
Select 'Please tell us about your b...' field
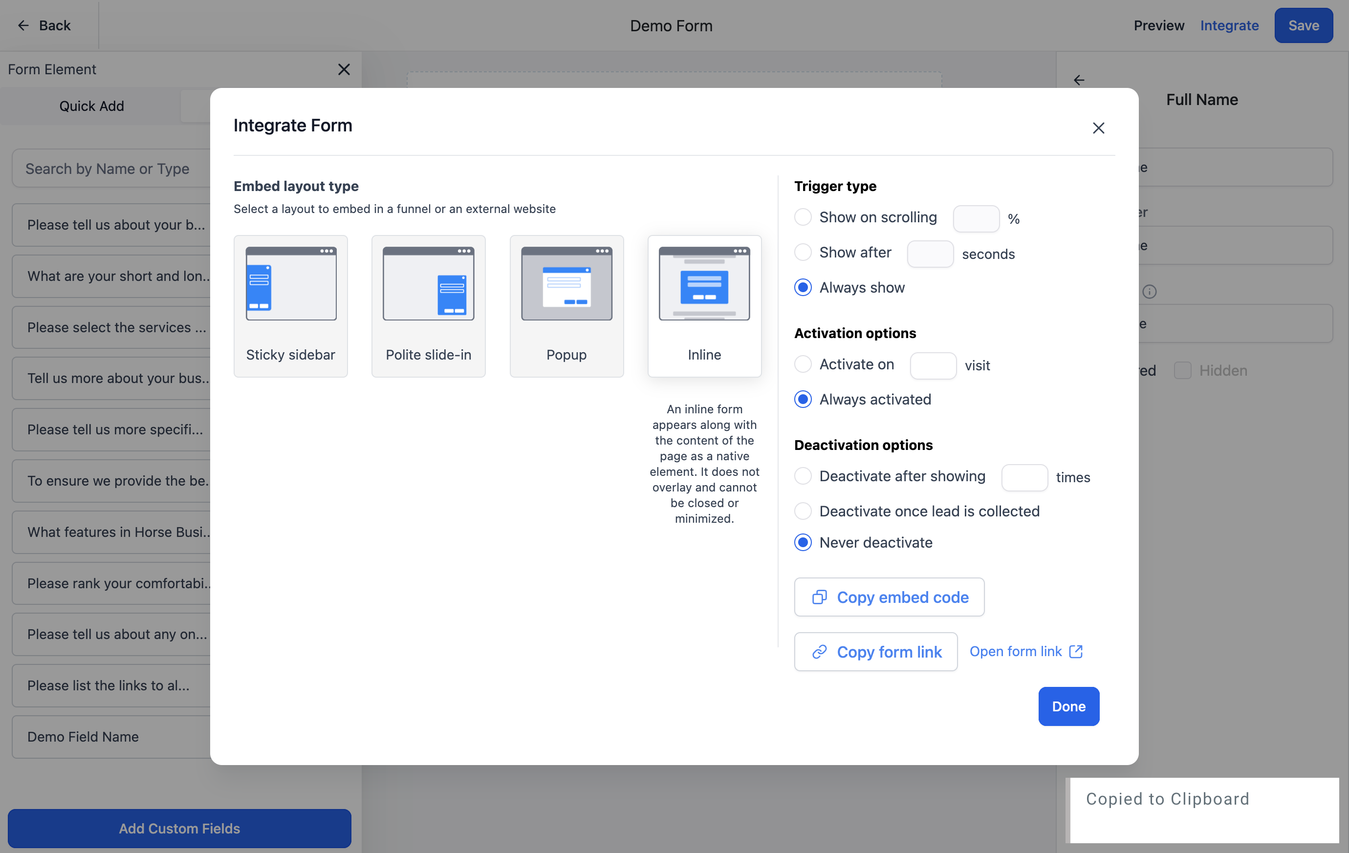[x=112, y=225]
